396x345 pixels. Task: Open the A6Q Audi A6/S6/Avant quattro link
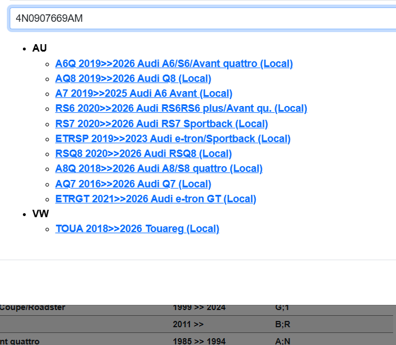point(174,64)
